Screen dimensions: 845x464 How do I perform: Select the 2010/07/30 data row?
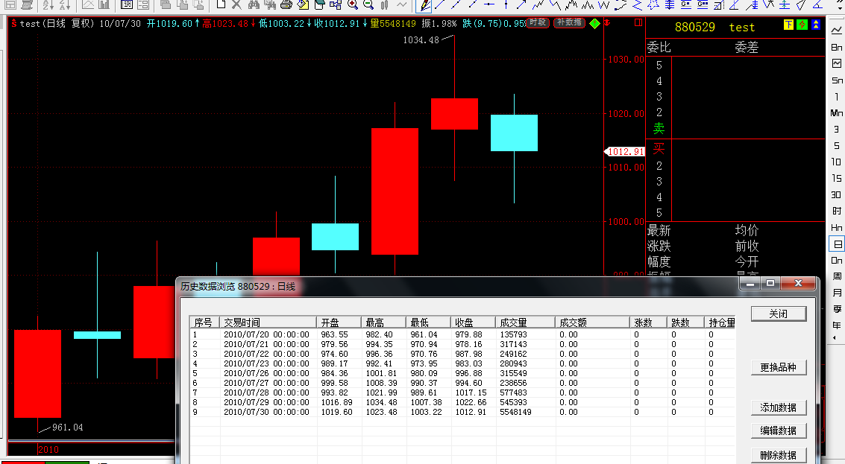[462, 413]
